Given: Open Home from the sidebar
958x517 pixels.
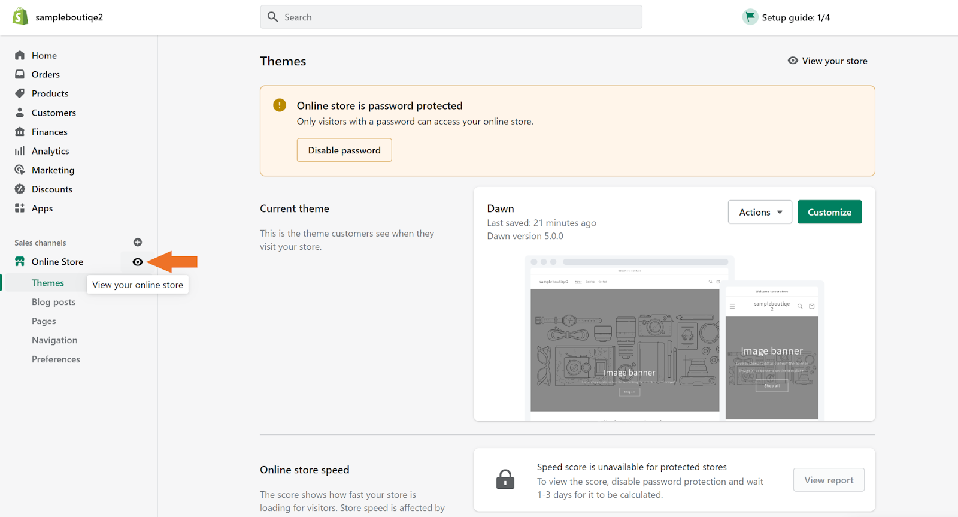Looking at the screenshot, I should coord(44,55).
